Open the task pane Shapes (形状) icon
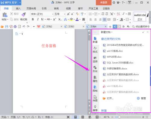The width and height of the screenshot is (151, 119). [x=95, y=69]
